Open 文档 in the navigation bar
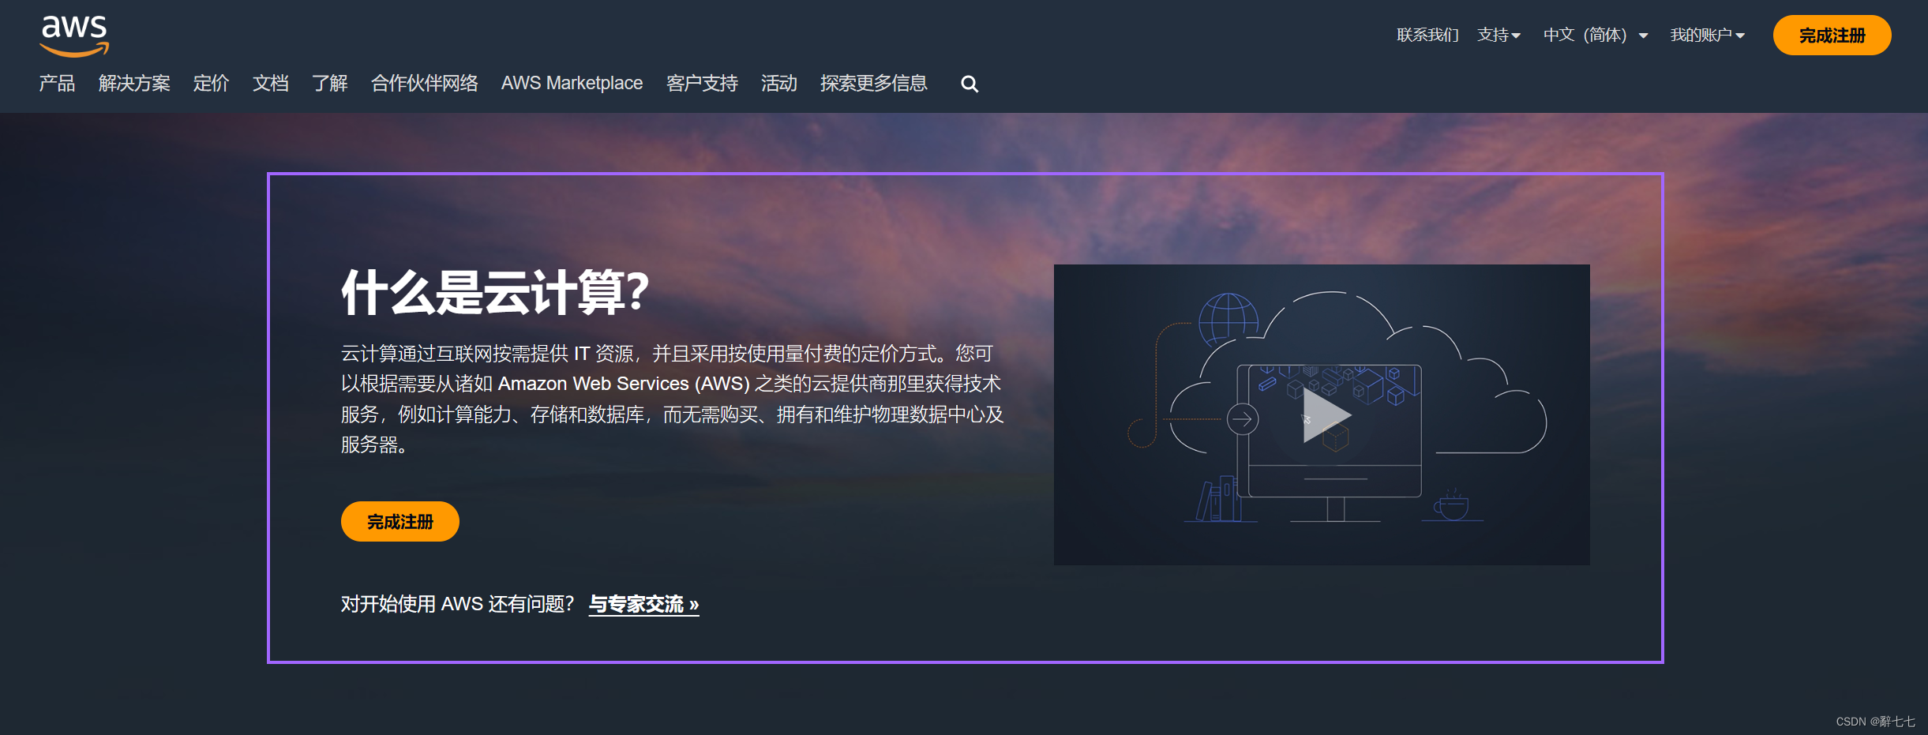 (x=270, y=84)
